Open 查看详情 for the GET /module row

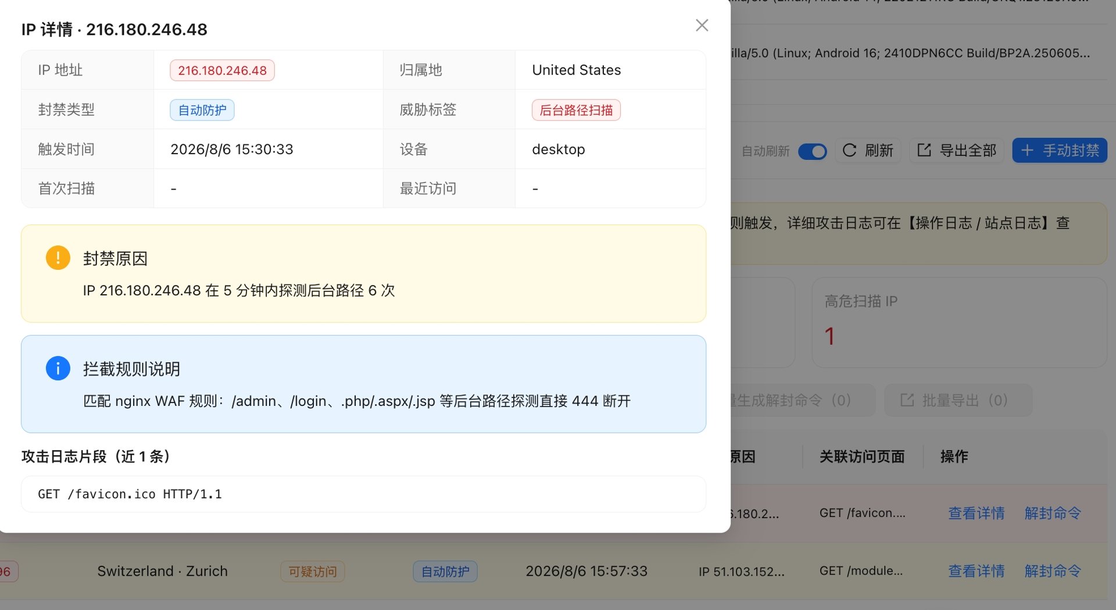977,571
